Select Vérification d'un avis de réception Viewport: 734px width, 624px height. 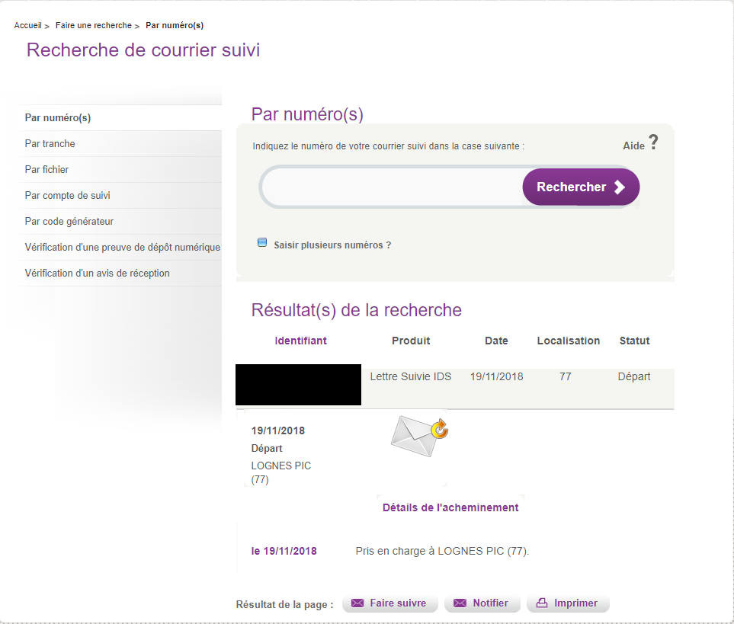[98, 274]
